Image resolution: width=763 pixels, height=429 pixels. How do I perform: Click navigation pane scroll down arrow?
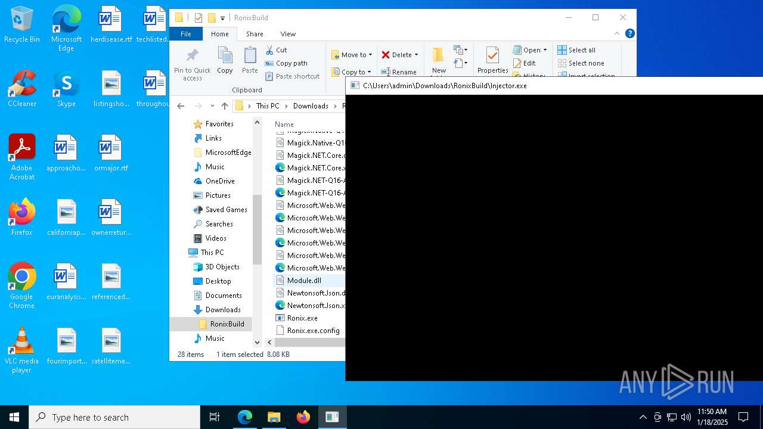(x=258, y=342)
